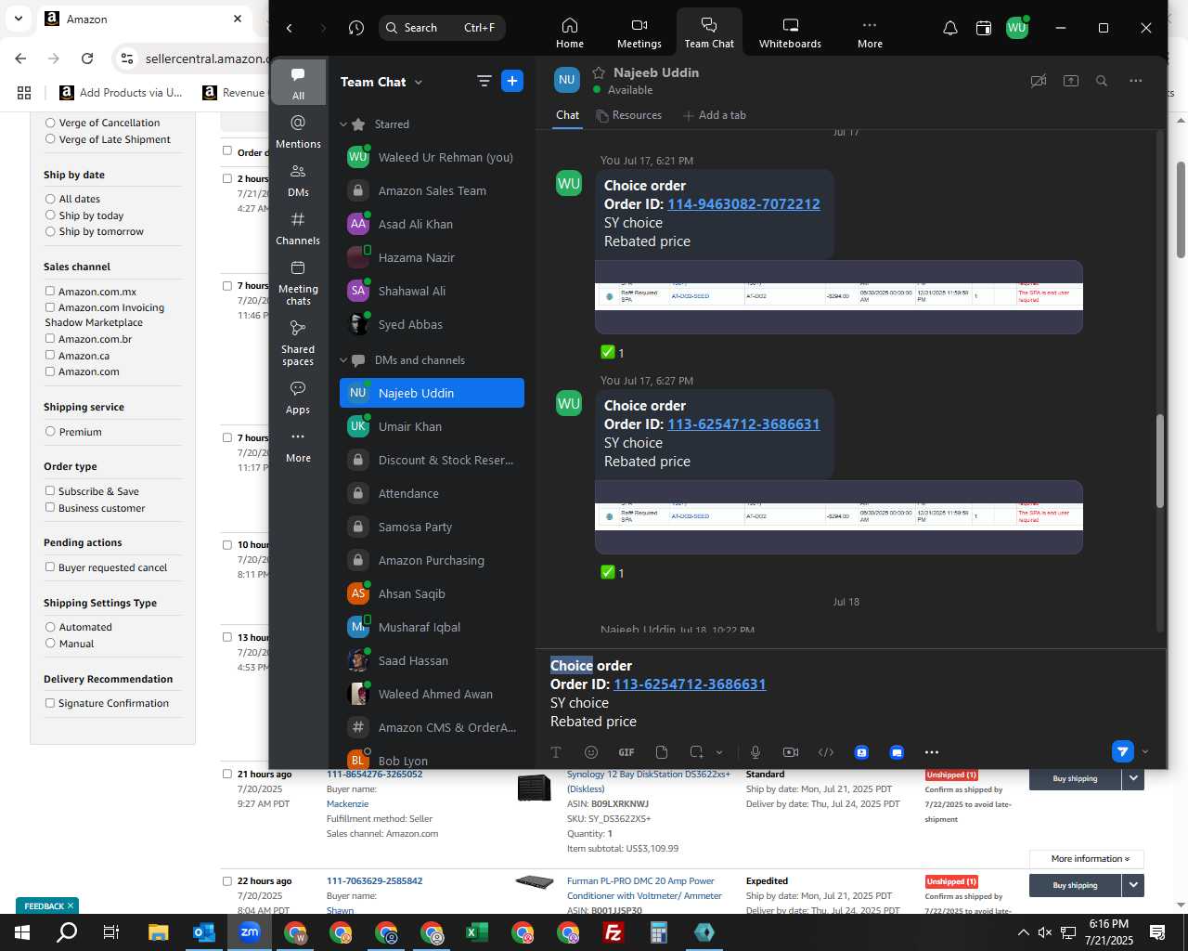1188x951 pixels.
Task: Open Apps in the Zoom sidebar
Action: pyautogui.click(x=298, y=397)
